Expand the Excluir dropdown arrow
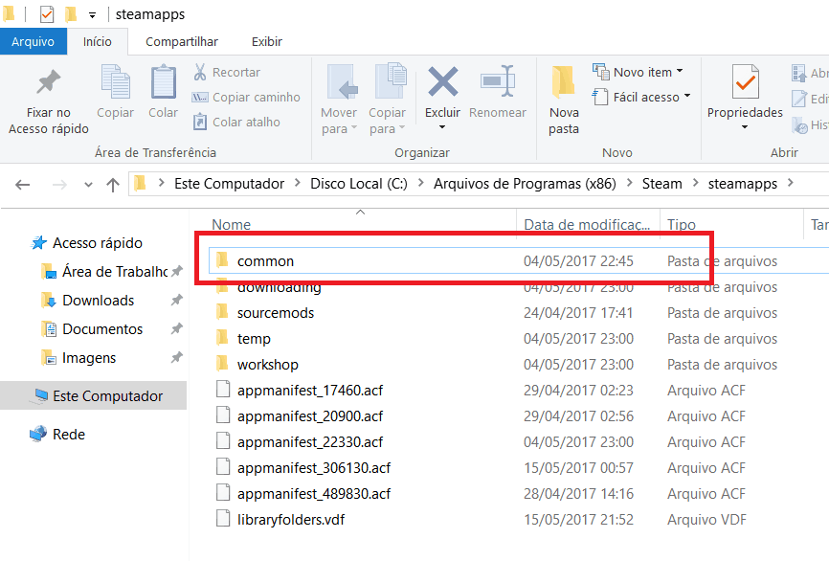The width and height of the screenshot is (829, 561). [x=442, y=127]
